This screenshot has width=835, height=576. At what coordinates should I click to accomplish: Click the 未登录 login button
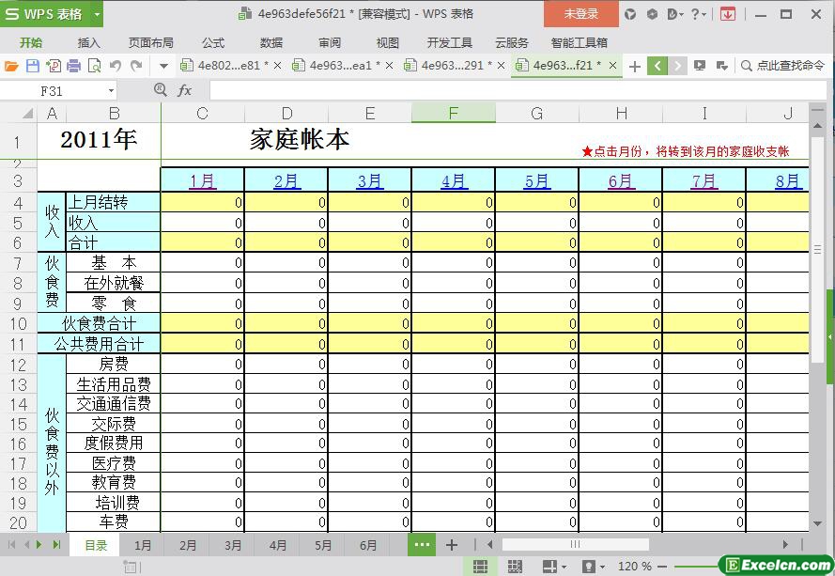point(580,14)
